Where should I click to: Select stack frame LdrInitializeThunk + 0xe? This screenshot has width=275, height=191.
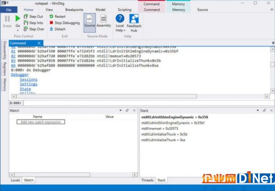(163, 140)
